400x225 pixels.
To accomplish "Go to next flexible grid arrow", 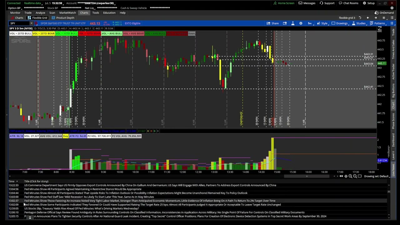I will (x=376, y=18).
